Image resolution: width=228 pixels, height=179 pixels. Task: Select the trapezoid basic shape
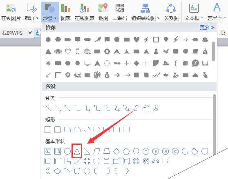[x=107, y=151]
